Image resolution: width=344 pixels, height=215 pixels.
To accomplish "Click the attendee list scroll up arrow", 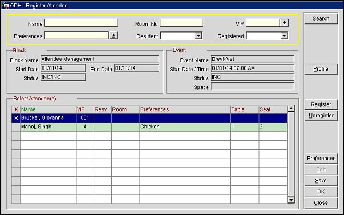I will (x=291, y=108).
